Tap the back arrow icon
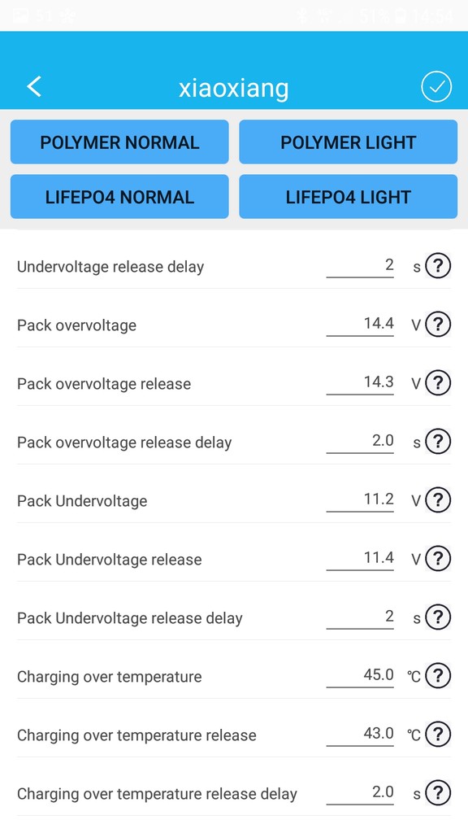This screenshot has width=468, height=833. point(34,86)
